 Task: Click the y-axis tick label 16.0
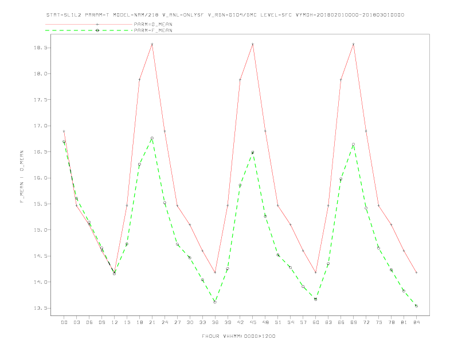(x=41, y=178)
